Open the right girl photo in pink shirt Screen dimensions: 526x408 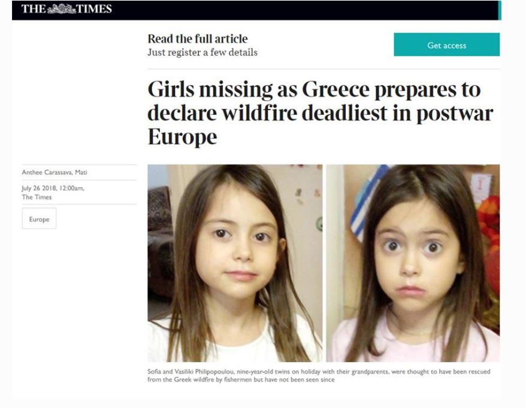point(413,263)
